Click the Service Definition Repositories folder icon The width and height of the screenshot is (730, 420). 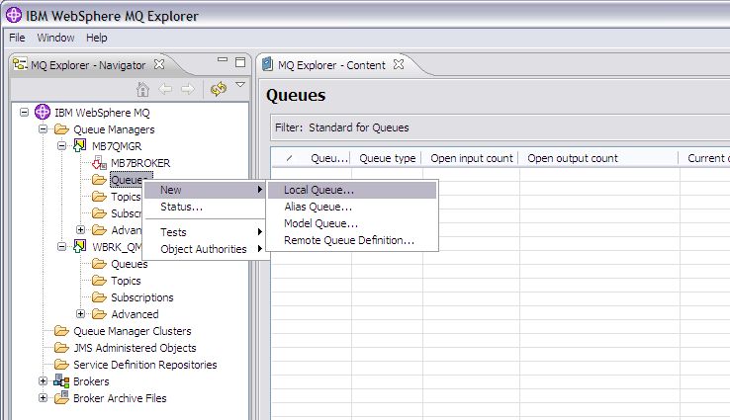point(61,365)
